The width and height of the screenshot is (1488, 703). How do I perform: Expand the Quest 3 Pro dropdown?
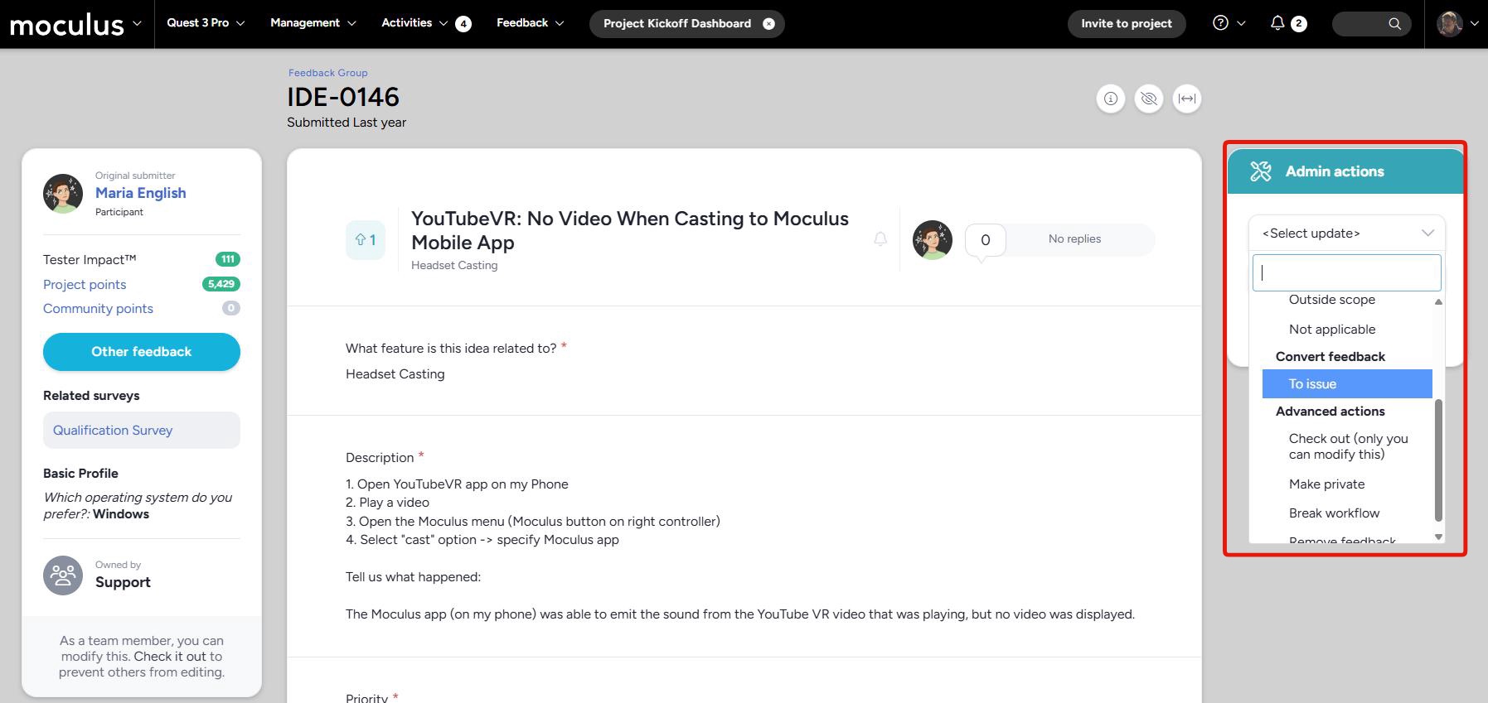click(206, 23)
